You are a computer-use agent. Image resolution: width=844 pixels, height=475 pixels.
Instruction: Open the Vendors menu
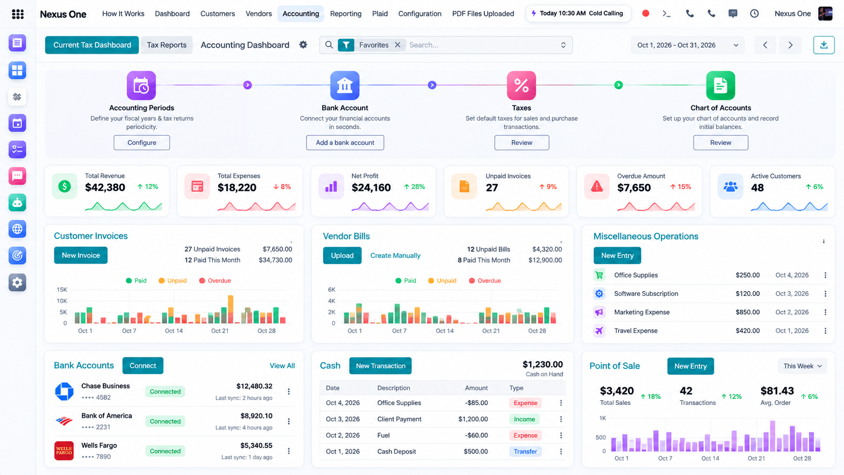click(x=258, y=14)
